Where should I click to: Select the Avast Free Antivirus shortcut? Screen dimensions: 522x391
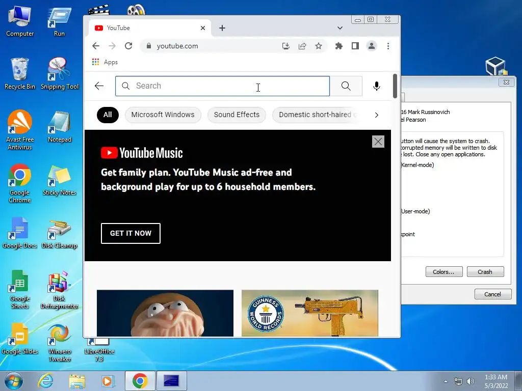20,130
